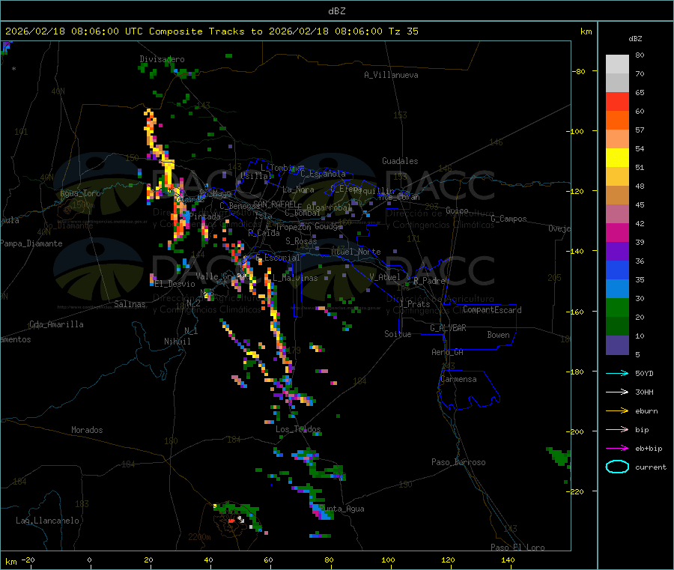Image resolution: width=674 pixels, height=570 pixels.
Task: Click the S_Rosas label
Action: pyautogui.click(x=301, y=241)
